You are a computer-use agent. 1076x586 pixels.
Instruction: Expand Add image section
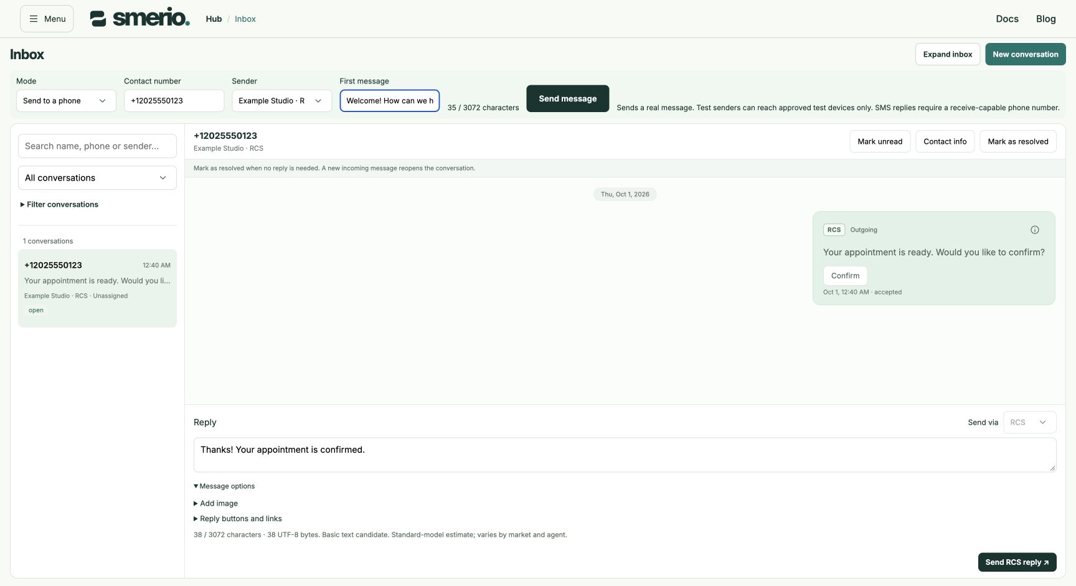pyautogui.click(x=216, y=503)
